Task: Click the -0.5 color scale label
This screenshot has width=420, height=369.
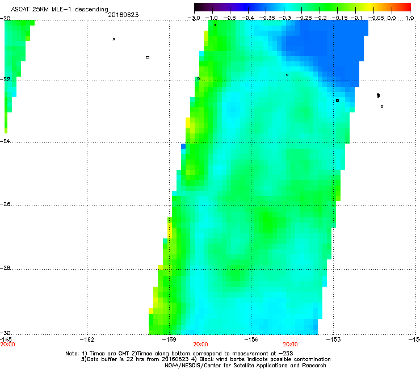Action: [229, 18]
